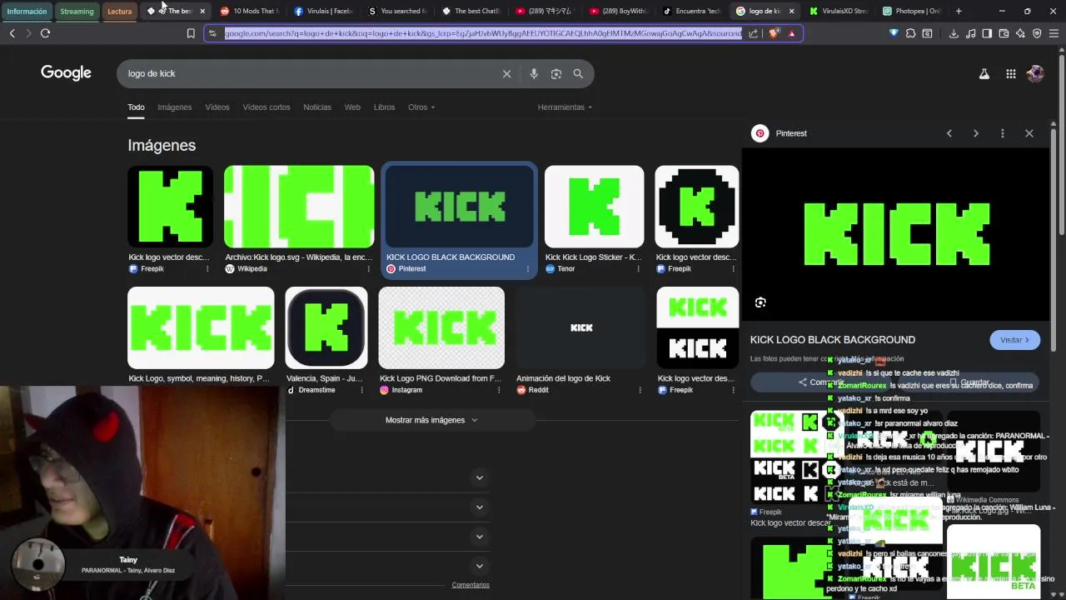Image resolution: width=1066 pixels, height=600 pixels.
Task: Open Brave Rewards triangle icon
Action: (x=792, y=33)
